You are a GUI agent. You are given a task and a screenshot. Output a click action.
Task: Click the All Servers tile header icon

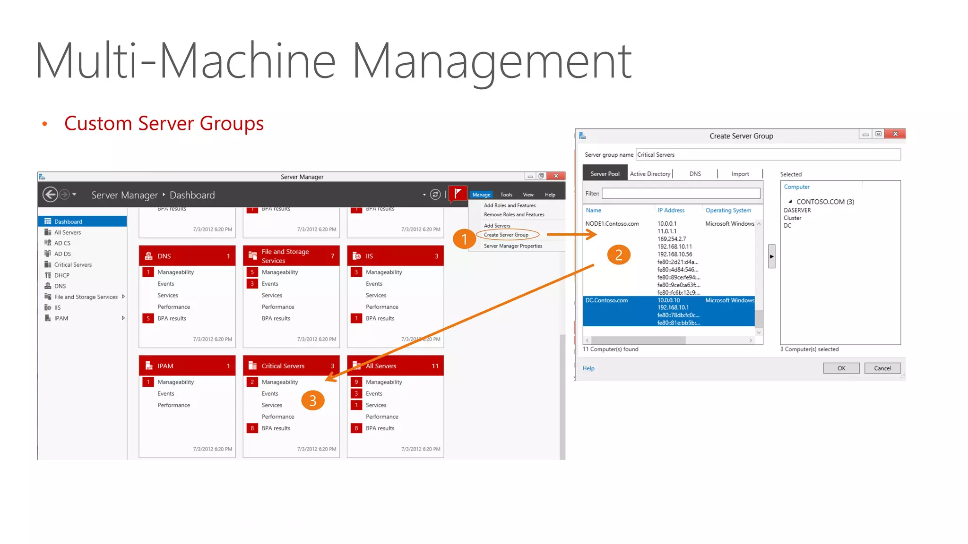pos(357,366)
